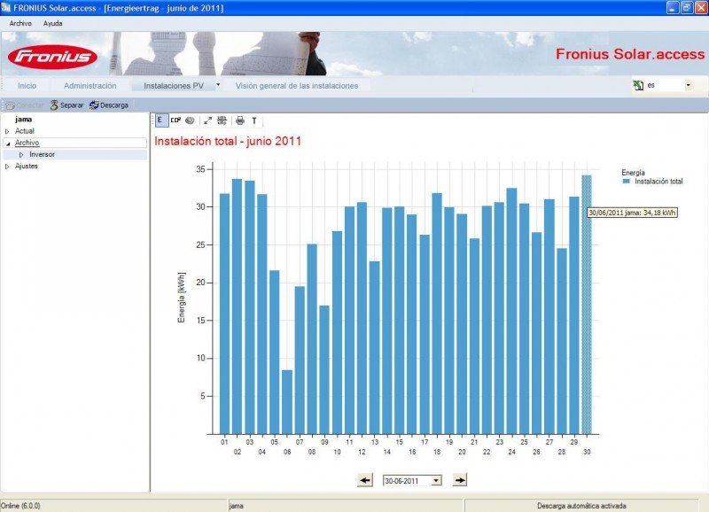Go to the Inicio tab
The height and width of the screenshot is (512, 709).
point(27,85)
